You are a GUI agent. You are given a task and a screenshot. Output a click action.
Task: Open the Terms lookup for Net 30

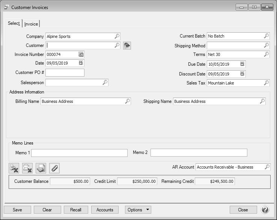click(x=266, y=54)
